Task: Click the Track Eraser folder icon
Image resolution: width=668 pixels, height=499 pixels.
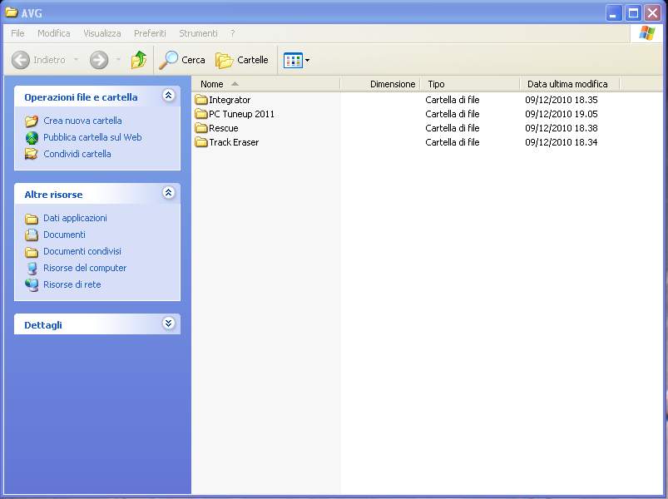Action: 201,141
